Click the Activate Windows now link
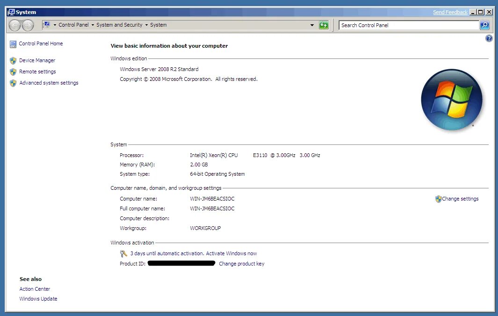This screenshot has height=316, width=498. tap(231, 253)
